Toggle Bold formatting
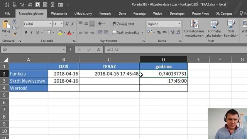This screenshot has width=247, height=139. click(26, 32)
